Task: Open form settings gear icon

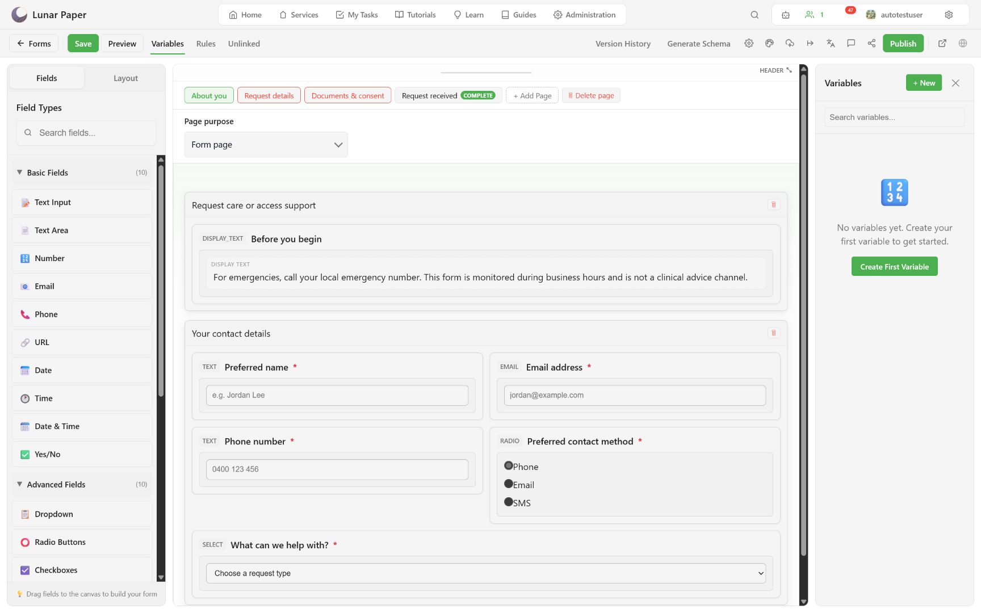Action: point(749,43)
